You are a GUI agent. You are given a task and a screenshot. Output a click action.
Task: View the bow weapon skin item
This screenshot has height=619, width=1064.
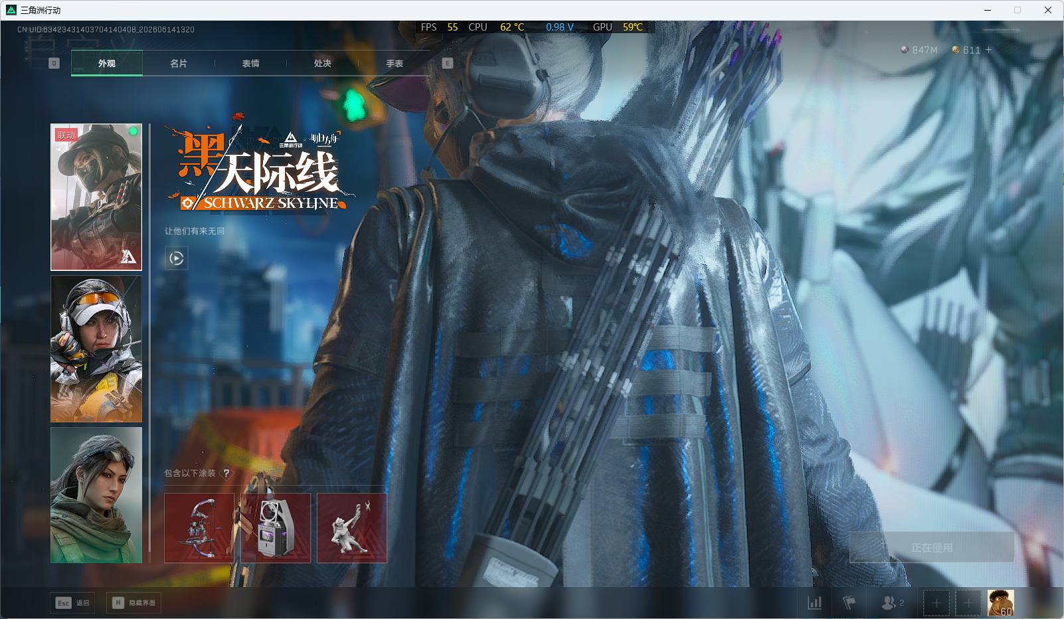click(199, 528)
